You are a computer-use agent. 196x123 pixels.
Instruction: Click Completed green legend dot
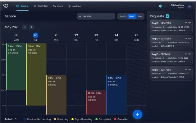click(96, 119)
